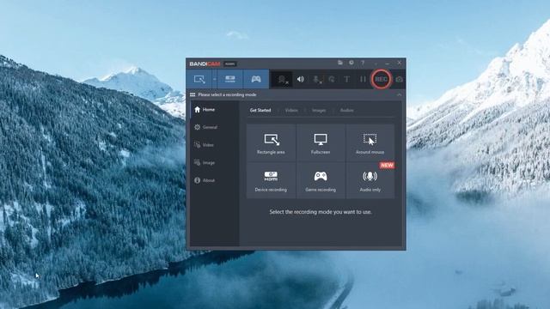550x309 pixels.
Task: Minimize the Bandicam window
Action: (388, 64)
